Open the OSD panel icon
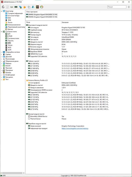 tap(37, 7)
